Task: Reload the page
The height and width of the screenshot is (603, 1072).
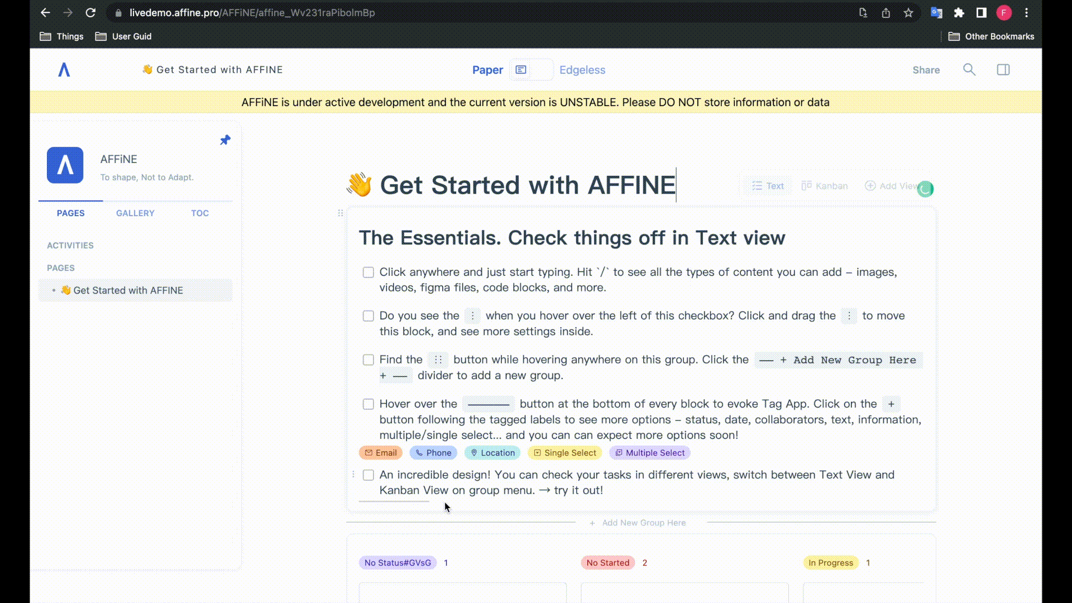Action: [x=90, y=12]
